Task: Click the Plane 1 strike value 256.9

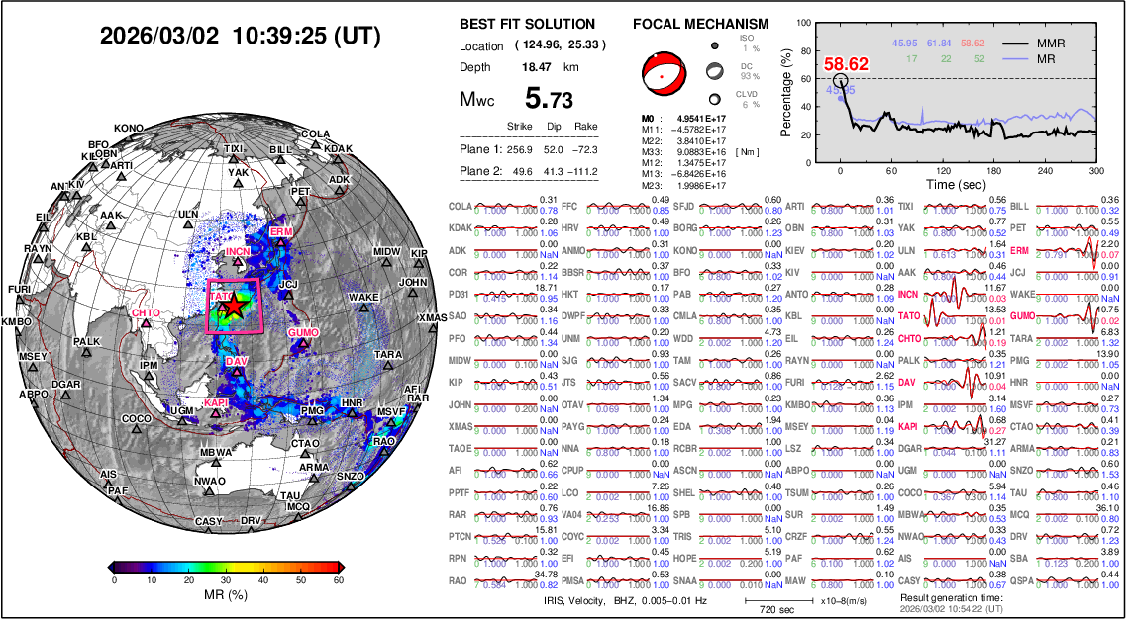Action: [520, 149]
